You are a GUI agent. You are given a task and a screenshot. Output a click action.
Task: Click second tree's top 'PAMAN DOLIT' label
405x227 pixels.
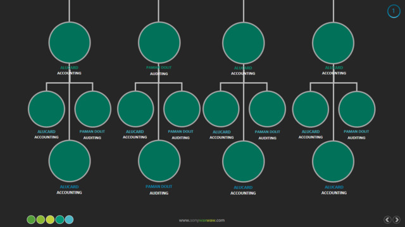click(x=159, y=67)
